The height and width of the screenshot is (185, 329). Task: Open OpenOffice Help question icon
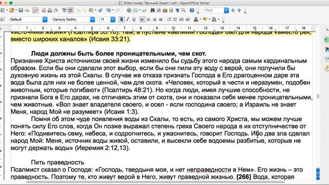pyautogui.click(x=192, y=10)
